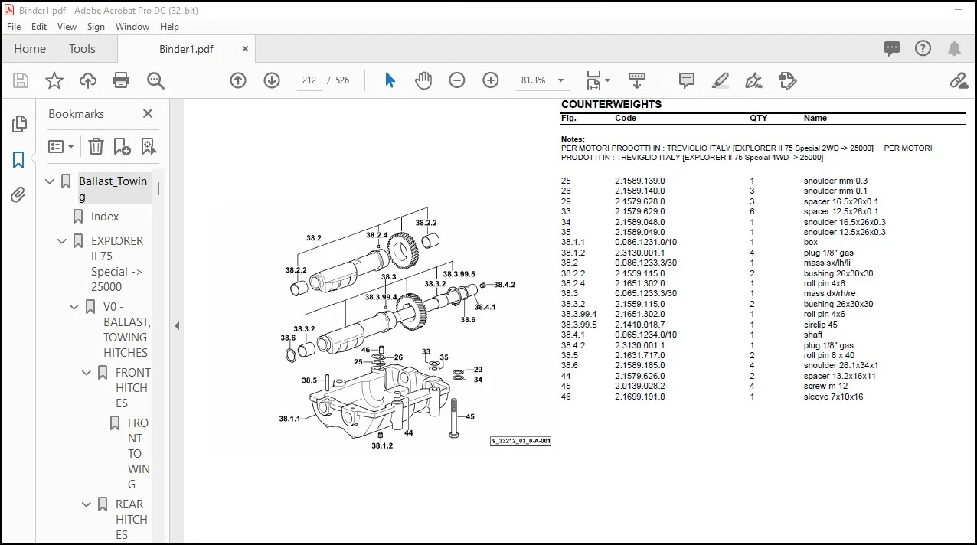This screenshot has width=977, height=545.
Task: Activate the selection arrow tool
Action: point(390,80)
